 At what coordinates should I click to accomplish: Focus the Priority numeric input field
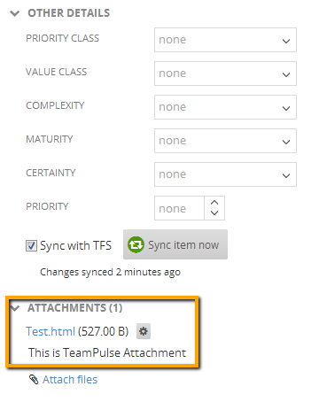click(179, 208)
